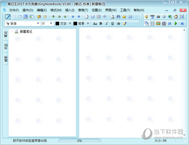Click the camera screenshot icon
The image size is (189, 145).
(158, 17)
